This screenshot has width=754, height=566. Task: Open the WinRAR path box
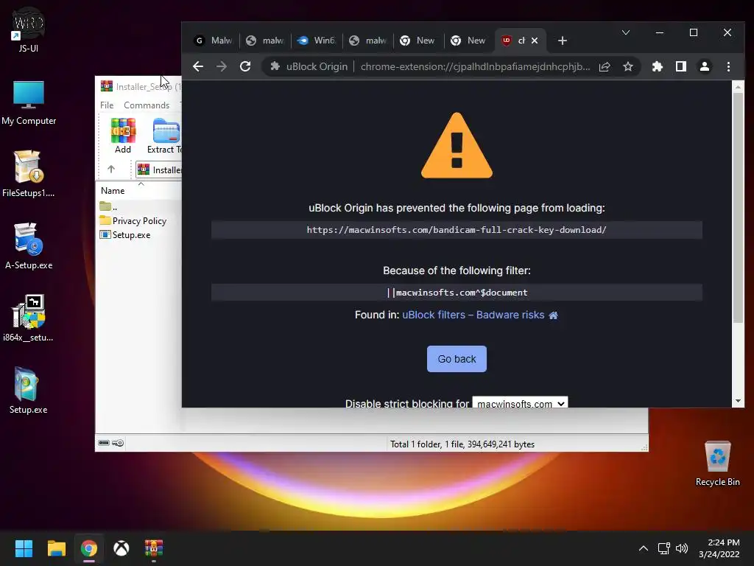(159, 170)
